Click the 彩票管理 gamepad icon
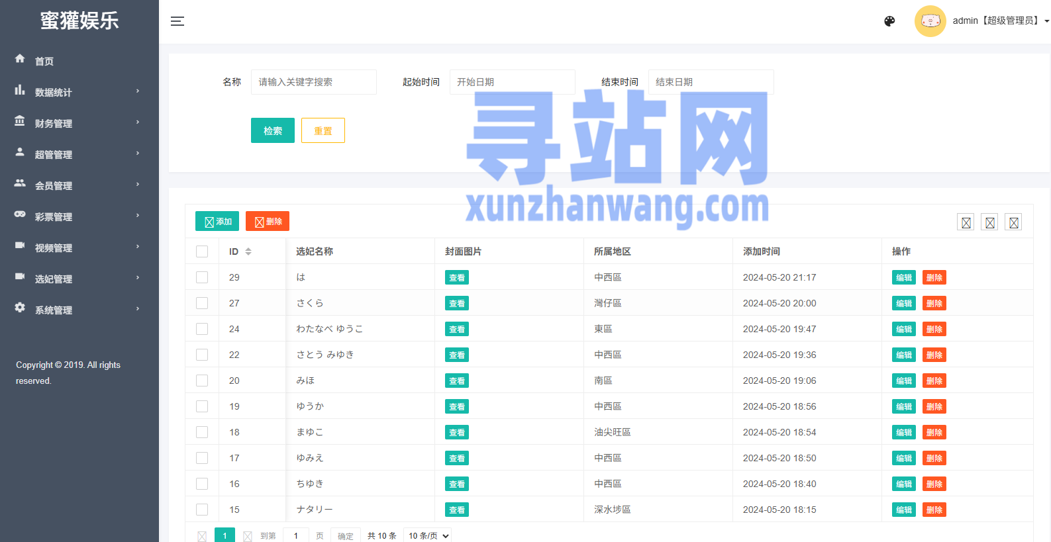This screenshot has height=542, width=1051. [x=20, y=214]
